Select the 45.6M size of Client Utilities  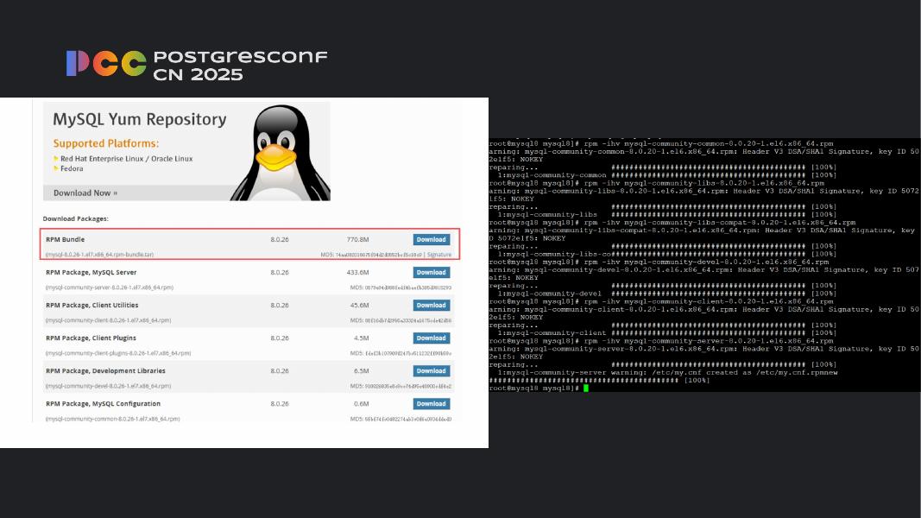(x=359, y=306)
